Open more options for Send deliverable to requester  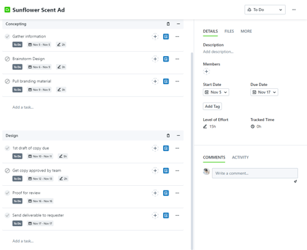[x=177, y=215]
